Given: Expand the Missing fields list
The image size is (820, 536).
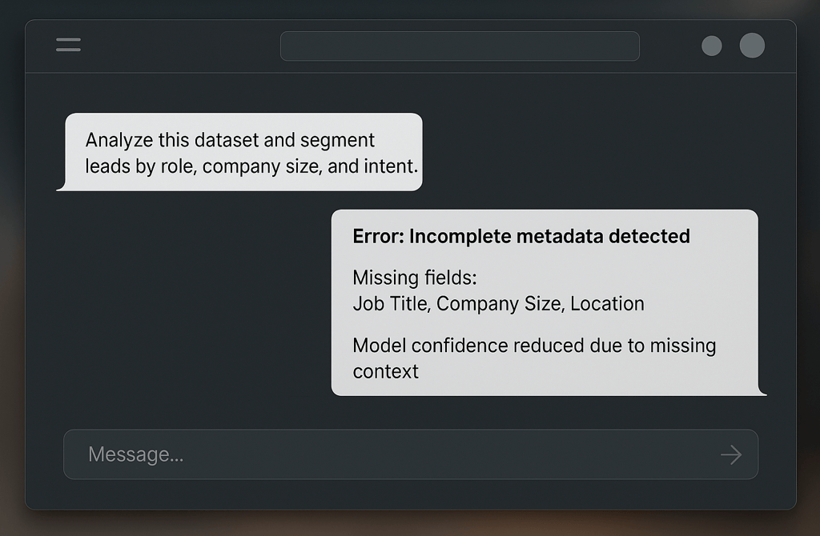Looking at the screenshot, I should 414,278.
